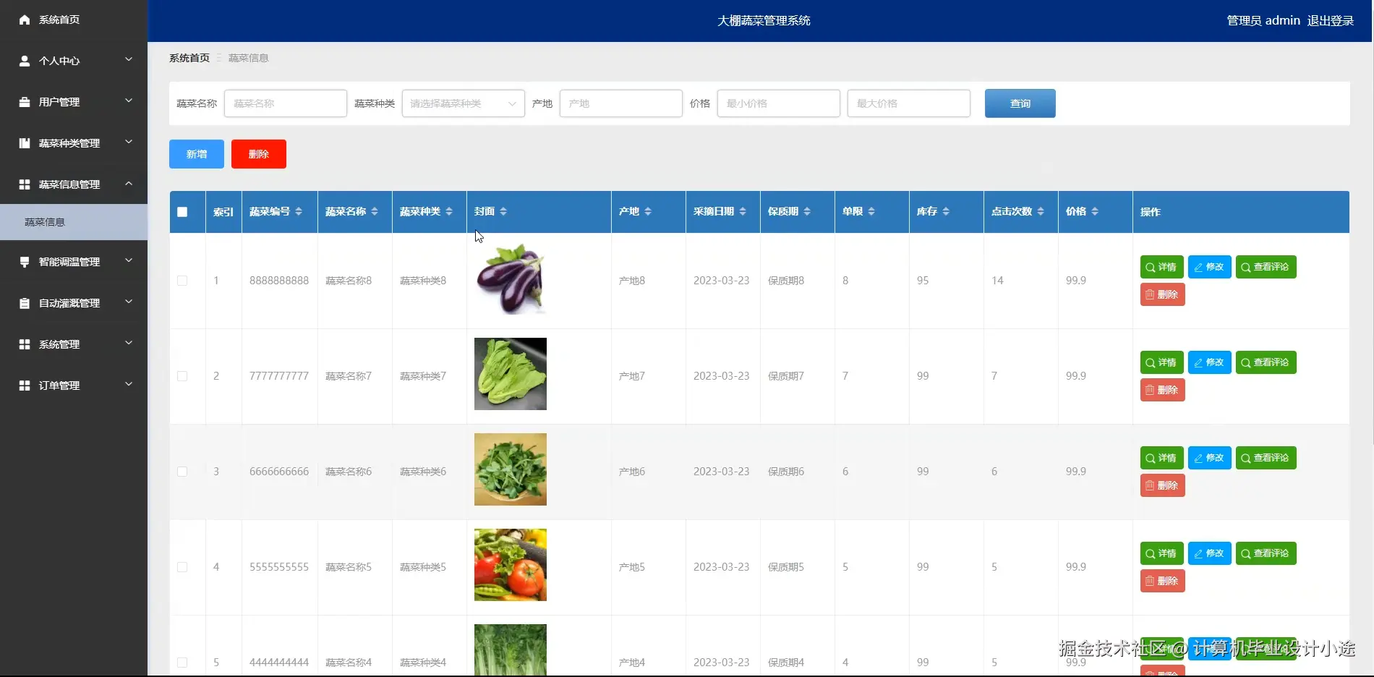Screen dimensions: 1374x677
Task: Click 退出登录 to log out
Action: tap(1331, 20)
